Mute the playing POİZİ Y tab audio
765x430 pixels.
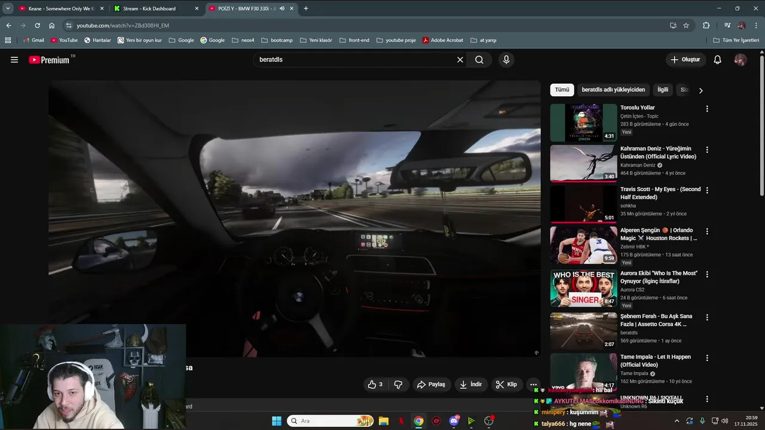282,8
